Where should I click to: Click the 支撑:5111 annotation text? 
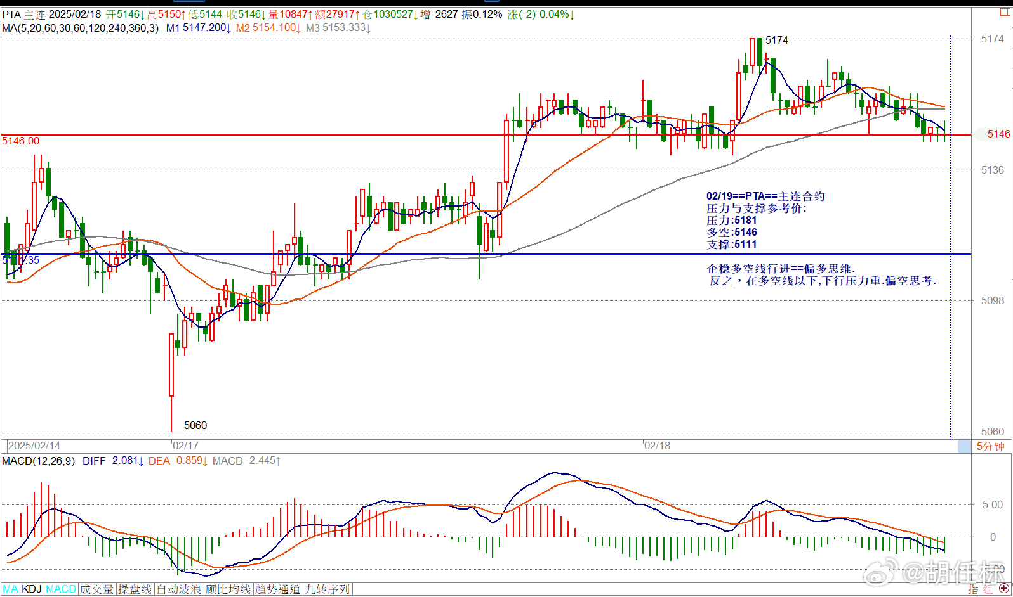tap(732, 245)
